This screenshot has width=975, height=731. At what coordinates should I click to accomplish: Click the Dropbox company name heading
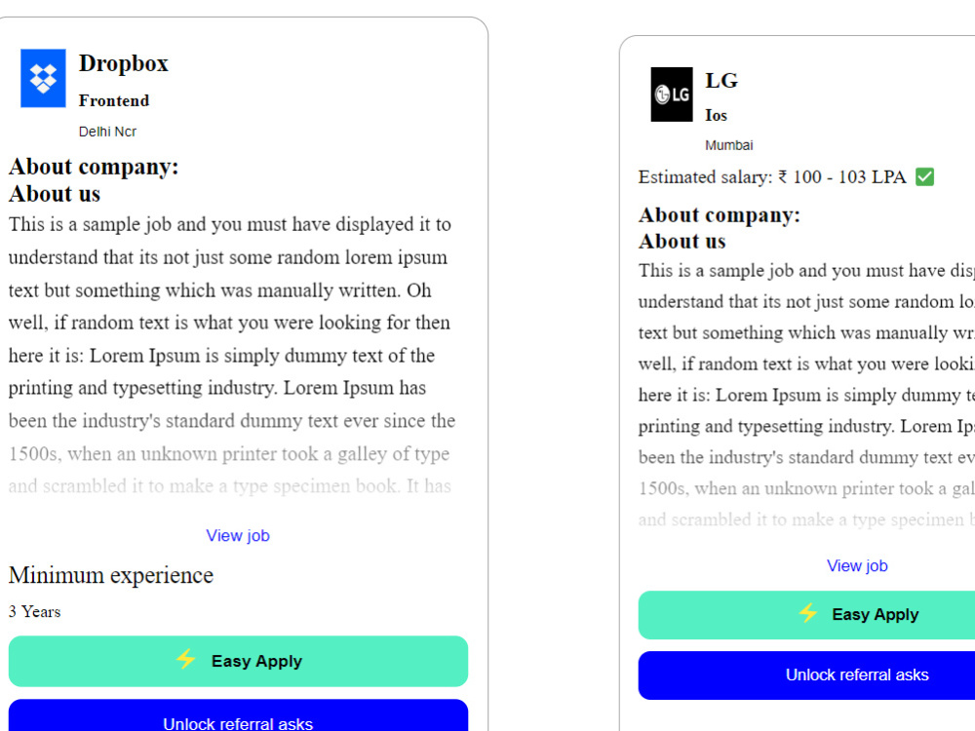[x=123, y=63]
